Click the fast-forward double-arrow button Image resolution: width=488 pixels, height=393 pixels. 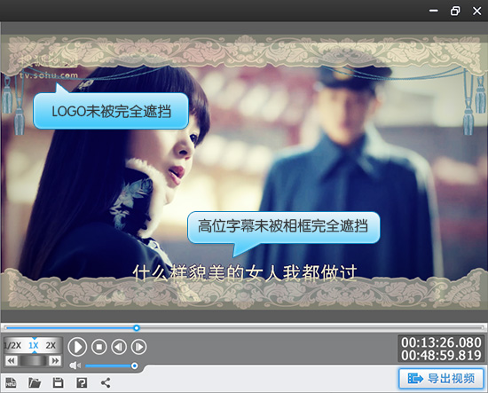click(55, 361)
